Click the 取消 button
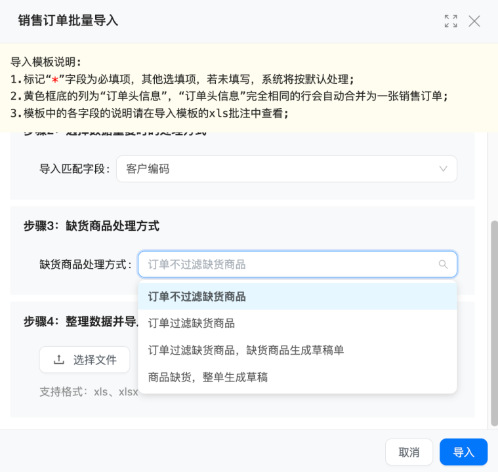 coord(409,452)
